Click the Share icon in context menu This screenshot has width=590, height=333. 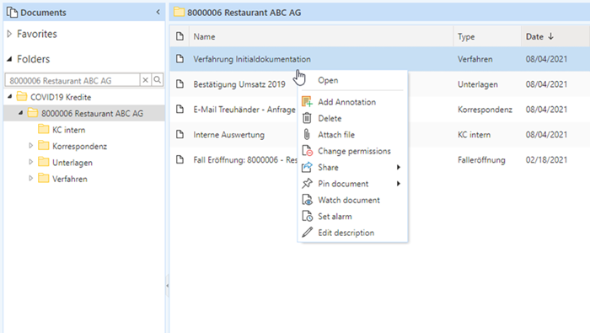(307, 167)
